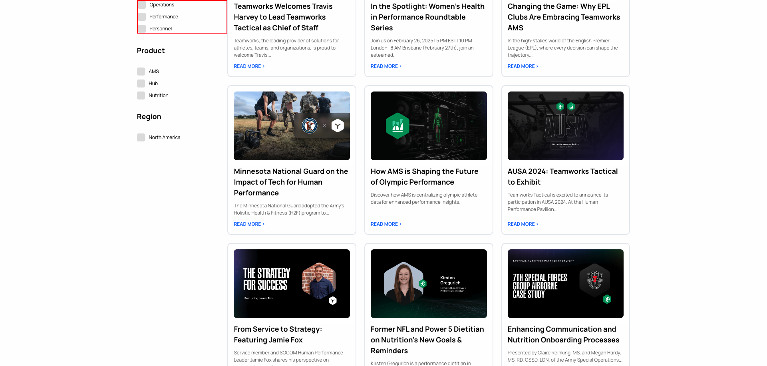Check the Performance checkbox
Image resolution: width=767 pixels, height=366 pixels.
tap(142, 16)
